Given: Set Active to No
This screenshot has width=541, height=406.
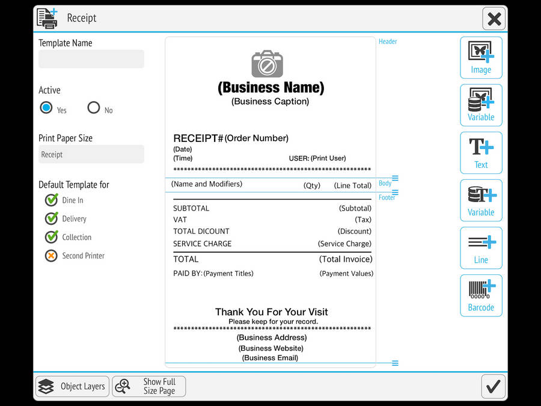Looking at the screenshot, I should pos(93,109).
